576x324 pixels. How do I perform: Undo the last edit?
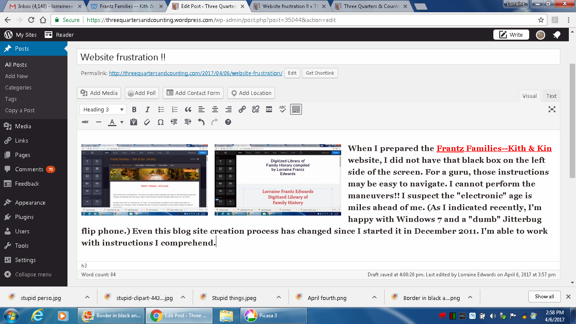(x=201, y=122)
